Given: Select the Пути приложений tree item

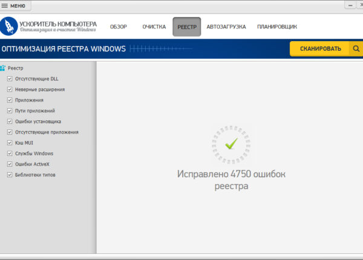Looking at the screenshot, I should click(35, 111).
